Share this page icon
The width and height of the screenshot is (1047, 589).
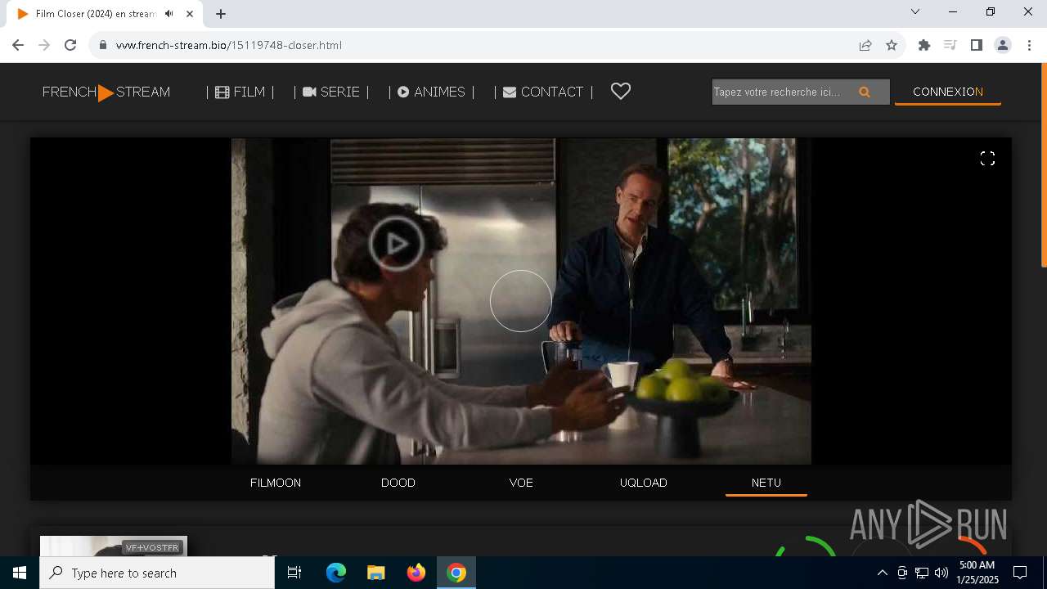point(865,45)
